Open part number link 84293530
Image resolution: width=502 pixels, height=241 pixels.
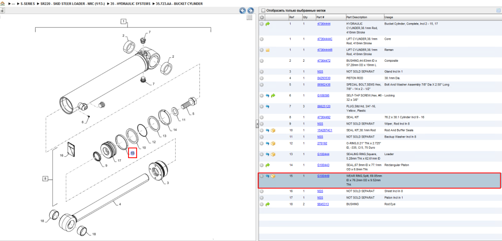[324, 78]
